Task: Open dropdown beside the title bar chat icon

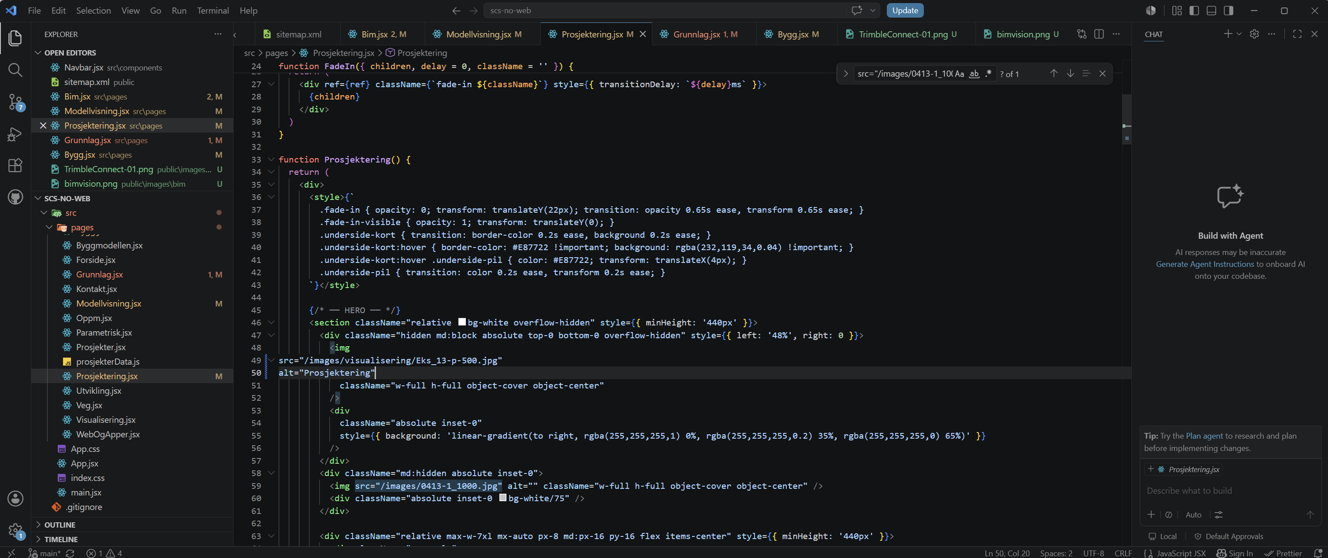Action: click(872, 10)
